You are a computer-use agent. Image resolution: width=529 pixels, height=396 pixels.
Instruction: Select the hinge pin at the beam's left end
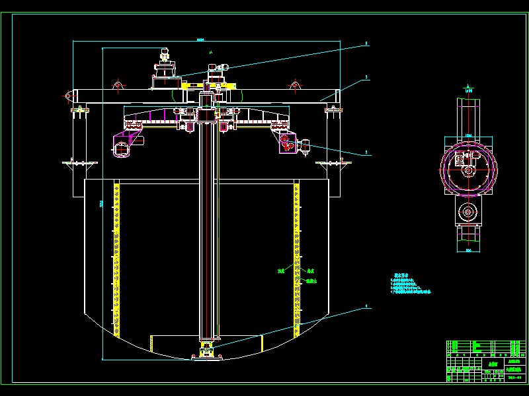tap(69, 96)
